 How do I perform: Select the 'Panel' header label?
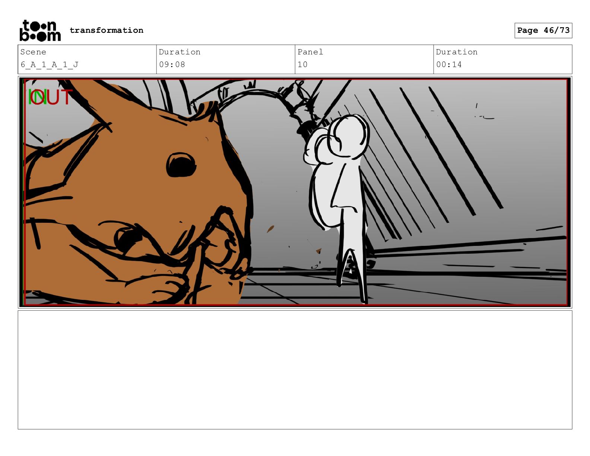point(310,52)
